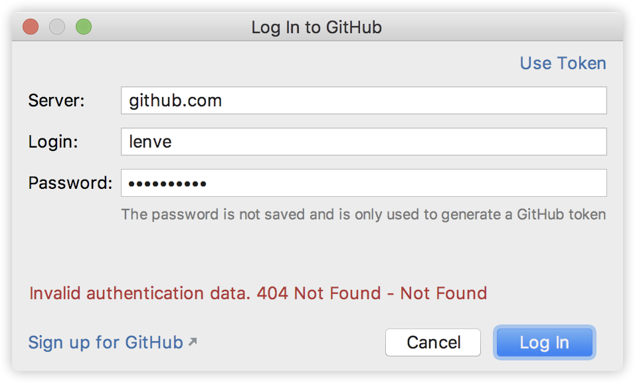
Task: Open the Sign up for GitHub link
Action: pyautogui.click(x=106, y=342)
